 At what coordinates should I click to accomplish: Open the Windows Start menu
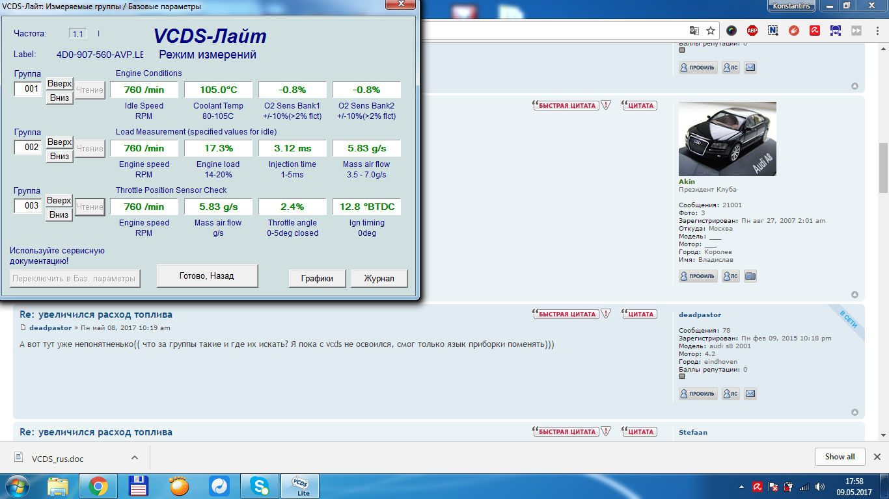18,486
